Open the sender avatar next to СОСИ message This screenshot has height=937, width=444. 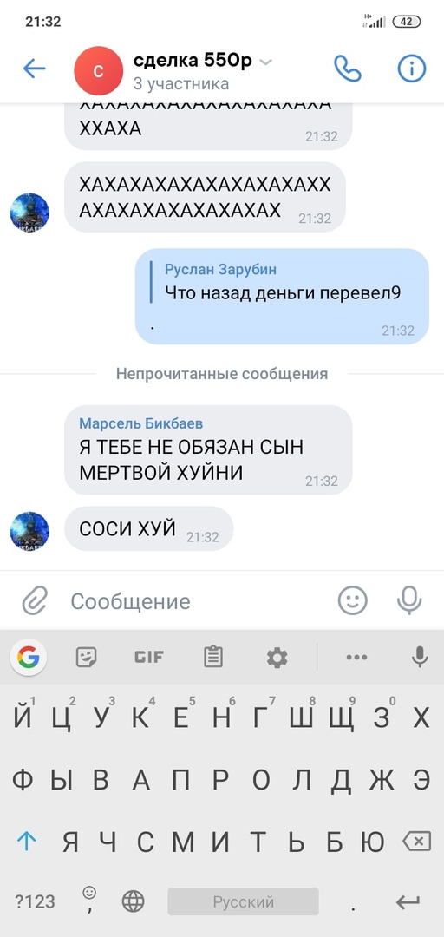point(29,531)
